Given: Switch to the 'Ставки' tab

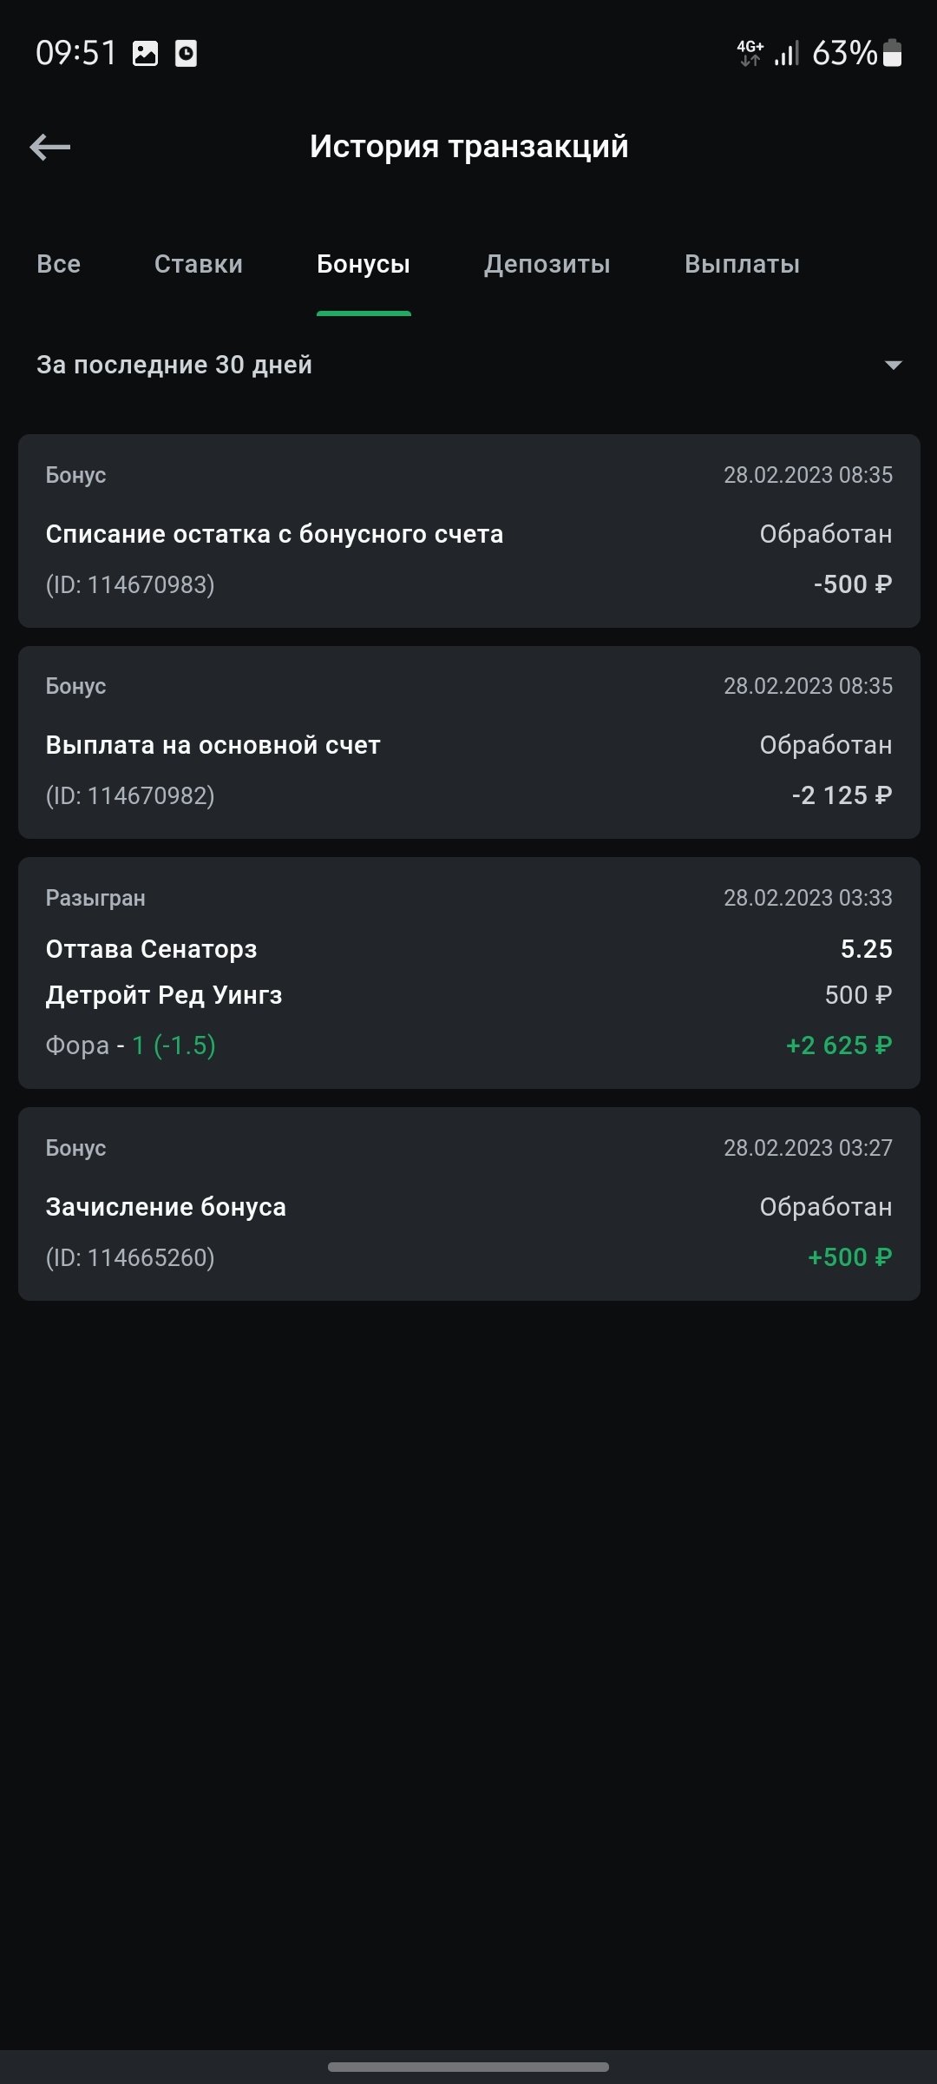Looking at the screenshot, I should (199, 264).
